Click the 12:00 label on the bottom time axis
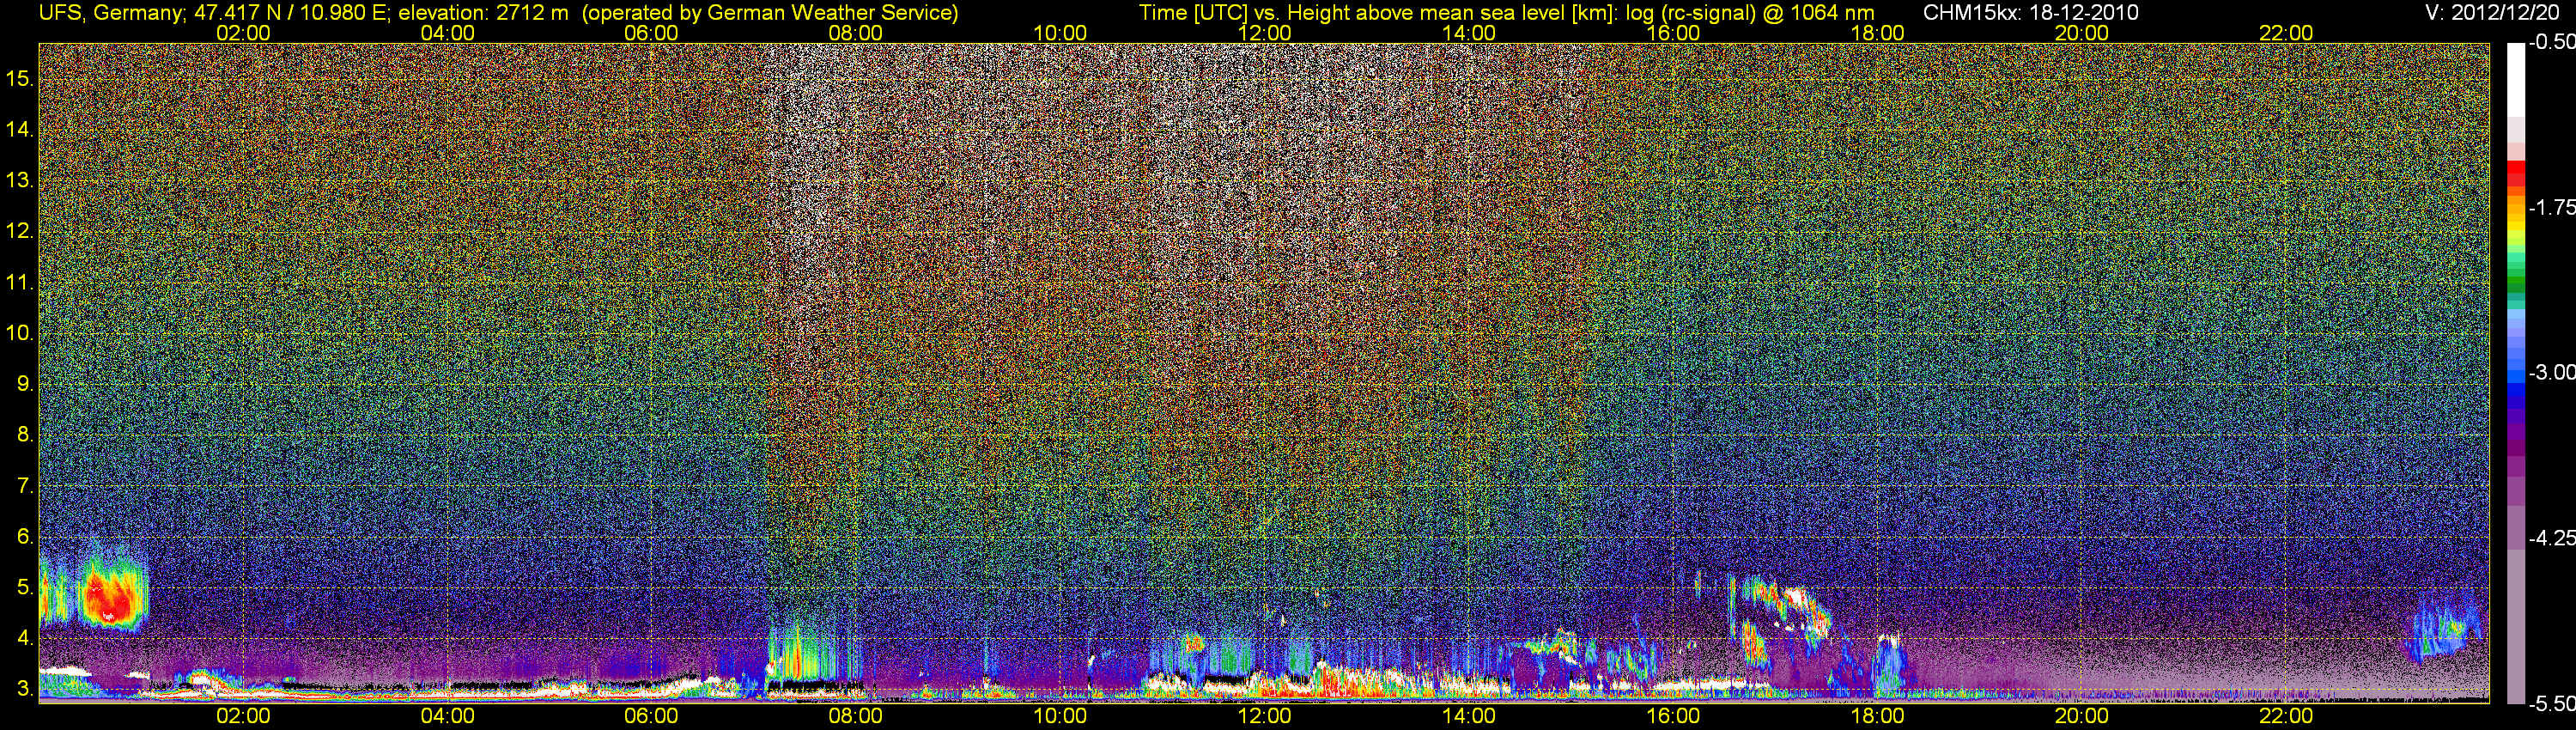Screen dimensions: 2576x730 point(1264,716)
